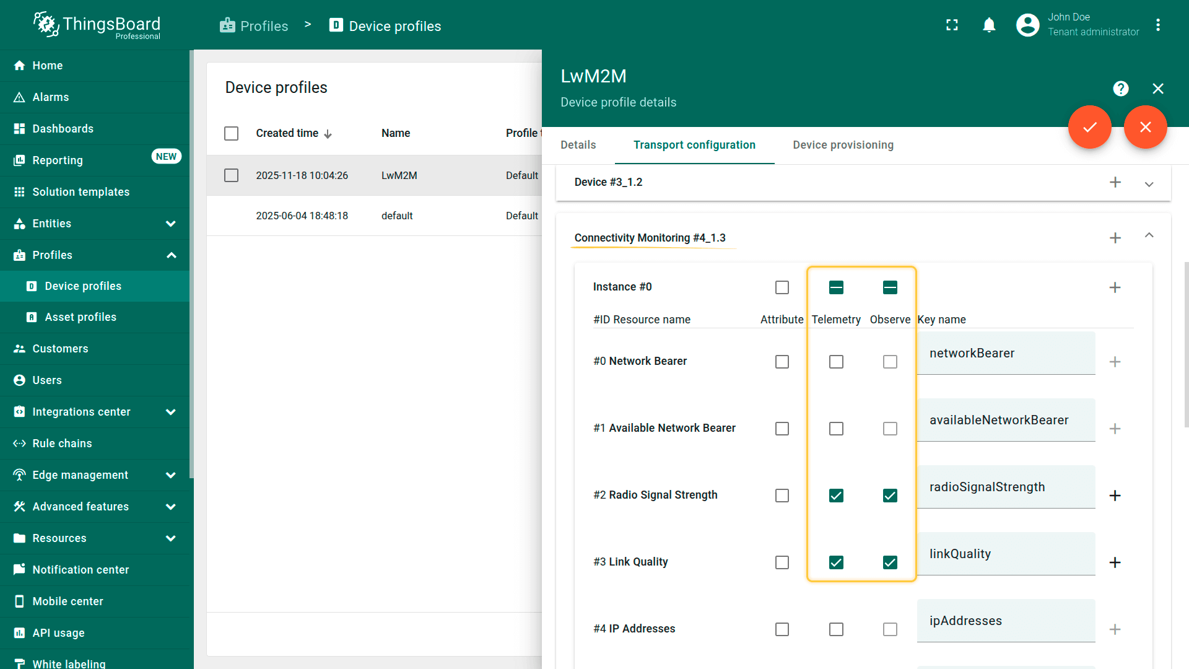This screenshot has height=669, width=1189.
Task: Open the user menu three-dots icon
Action: point(1157,25)
